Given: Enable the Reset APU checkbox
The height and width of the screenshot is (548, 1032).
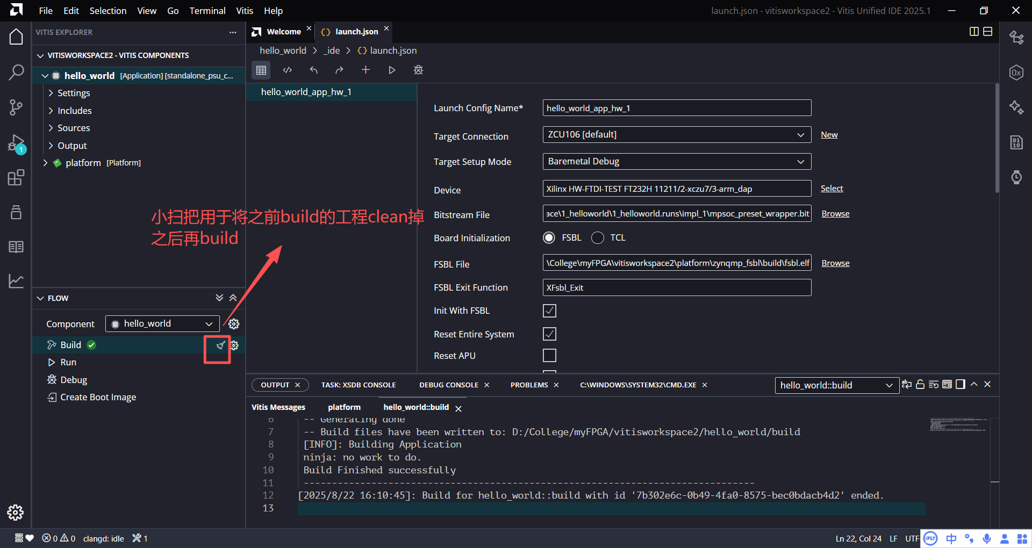Looking at the screenshot, I should pyautogui.click(x=549, y=355).
